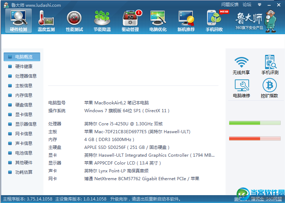The width and height of the screenshot is (285, 203).
Task: Click the 显示器 row label
Action: coord(55,163)
